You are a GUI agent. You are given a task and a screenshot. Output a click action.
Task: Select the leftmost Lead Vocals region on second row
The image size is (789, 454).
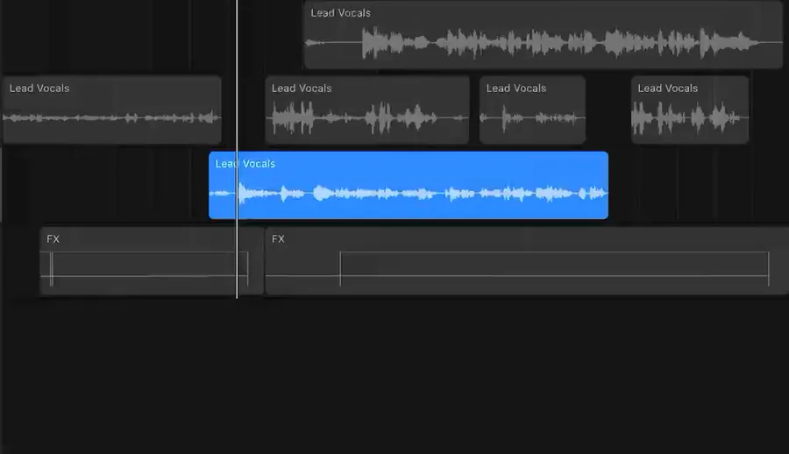click(111, 110)
